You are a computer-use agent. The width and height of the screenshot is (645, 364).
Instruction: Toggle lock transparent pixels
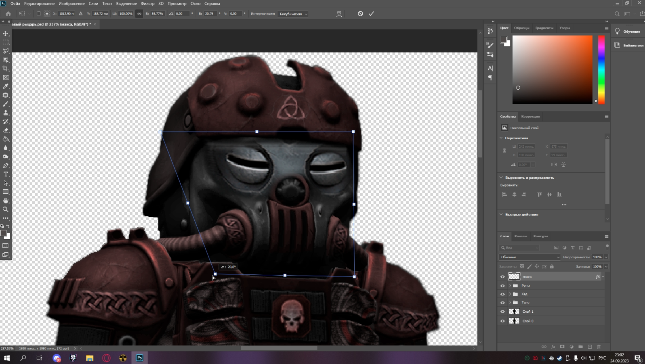522,266
